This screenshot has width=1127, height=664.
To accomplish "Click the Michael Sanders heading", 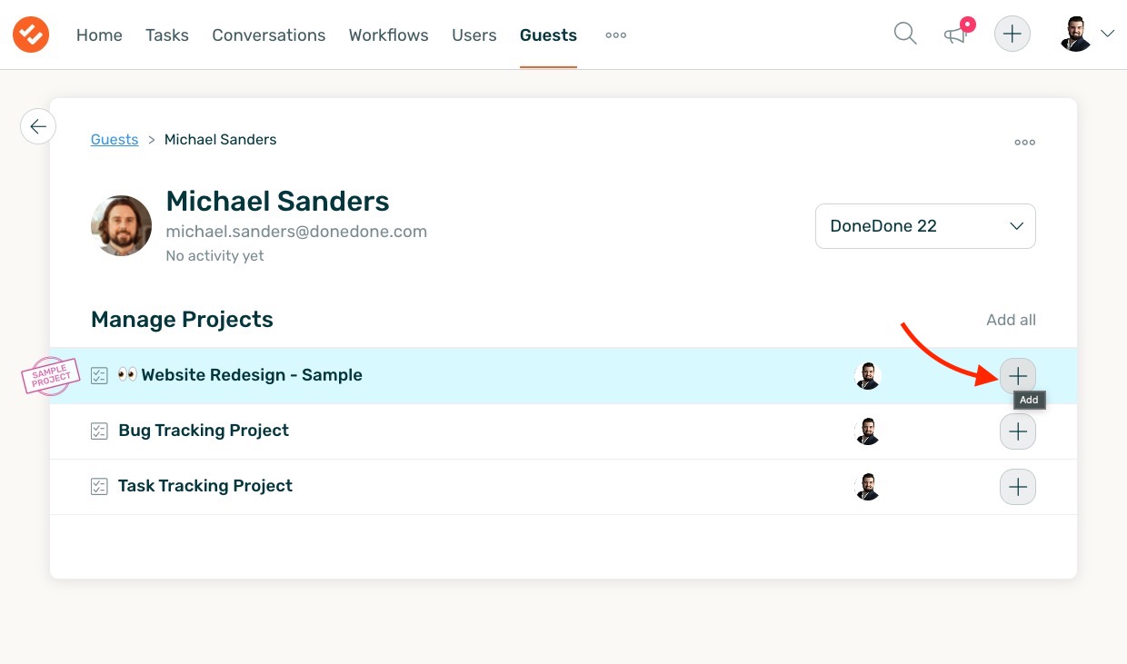I will 277,201.
